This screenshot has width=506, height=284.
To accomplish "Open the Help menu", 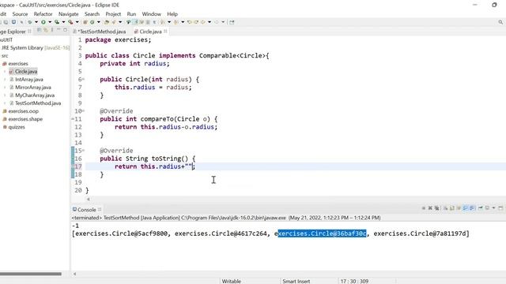I will (x=172, y=14).
